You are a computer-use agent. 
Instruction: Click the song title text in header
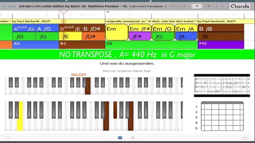tap(73, 6)
